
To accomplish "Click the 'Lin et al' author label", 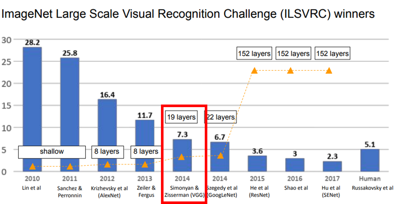I will pos(32,188).
